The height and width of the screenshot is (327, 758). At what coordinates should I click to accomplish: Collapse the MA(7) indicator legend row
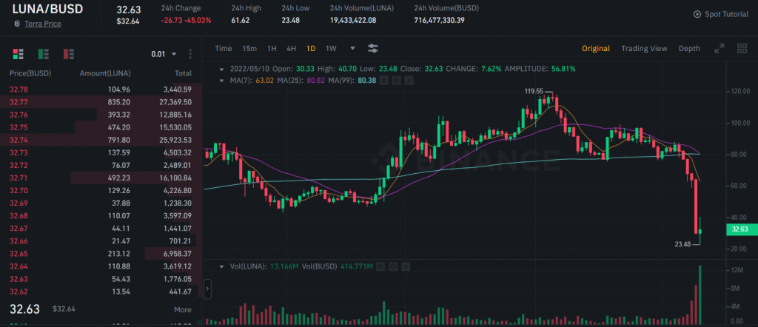point(222,80)
